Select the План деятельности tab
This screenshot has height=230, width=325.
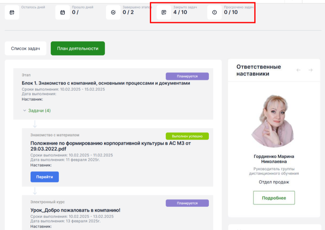coord(78,49)
